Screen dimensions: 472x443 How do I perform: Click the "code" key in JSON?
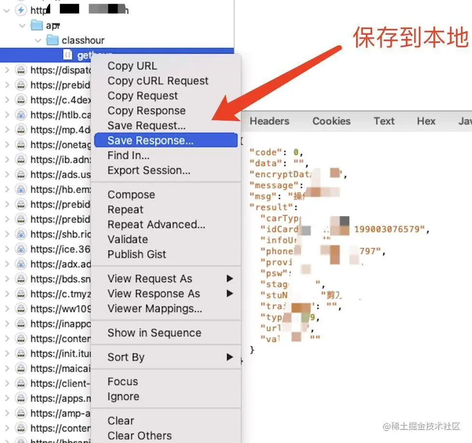coord(265,152)
